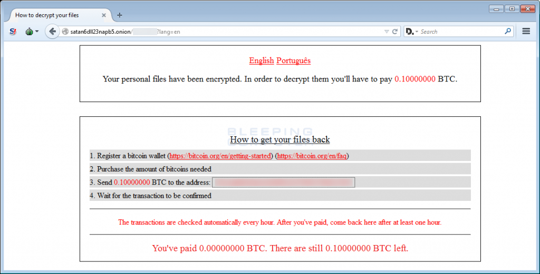Screen dimensions: 540x274
Task: Go back with the back arrow button
Action: point(52,32)
